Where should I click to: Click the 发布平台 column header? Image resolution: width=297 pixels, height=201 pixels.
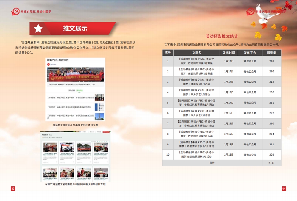click(250, 53)
